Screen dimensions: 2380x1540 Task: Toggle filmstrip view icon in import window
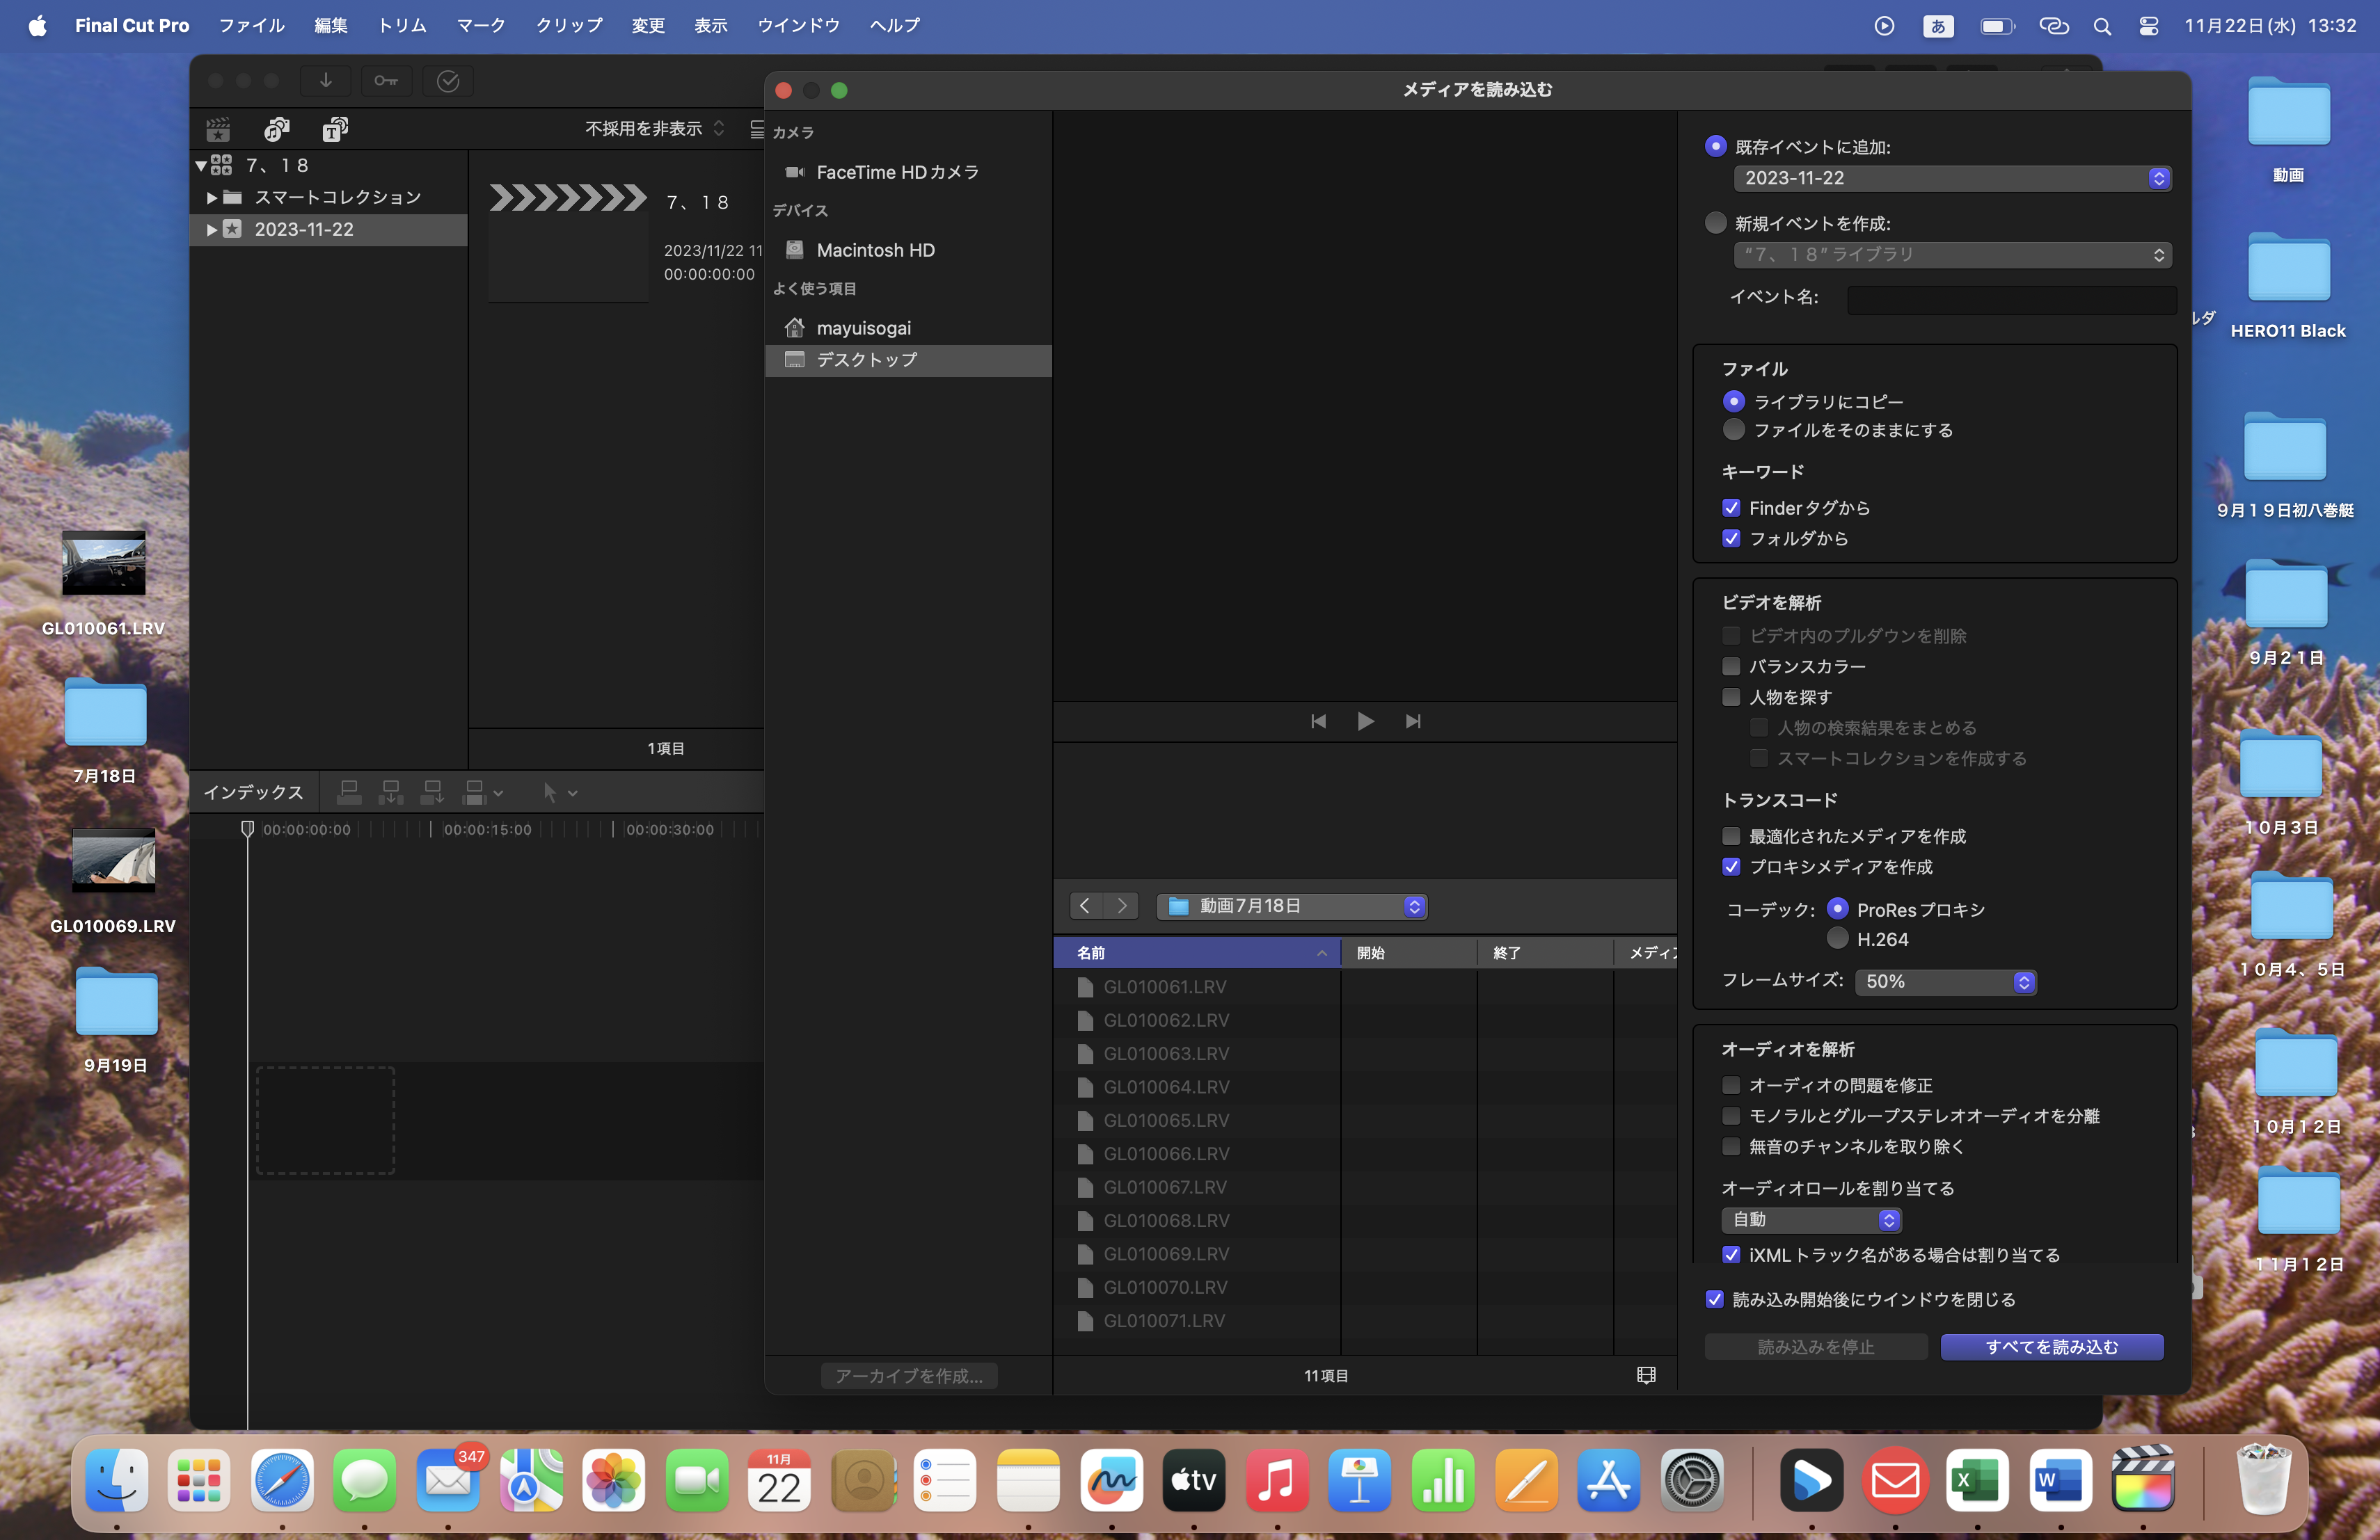pyautogui.click(x=1646, y=1375)
